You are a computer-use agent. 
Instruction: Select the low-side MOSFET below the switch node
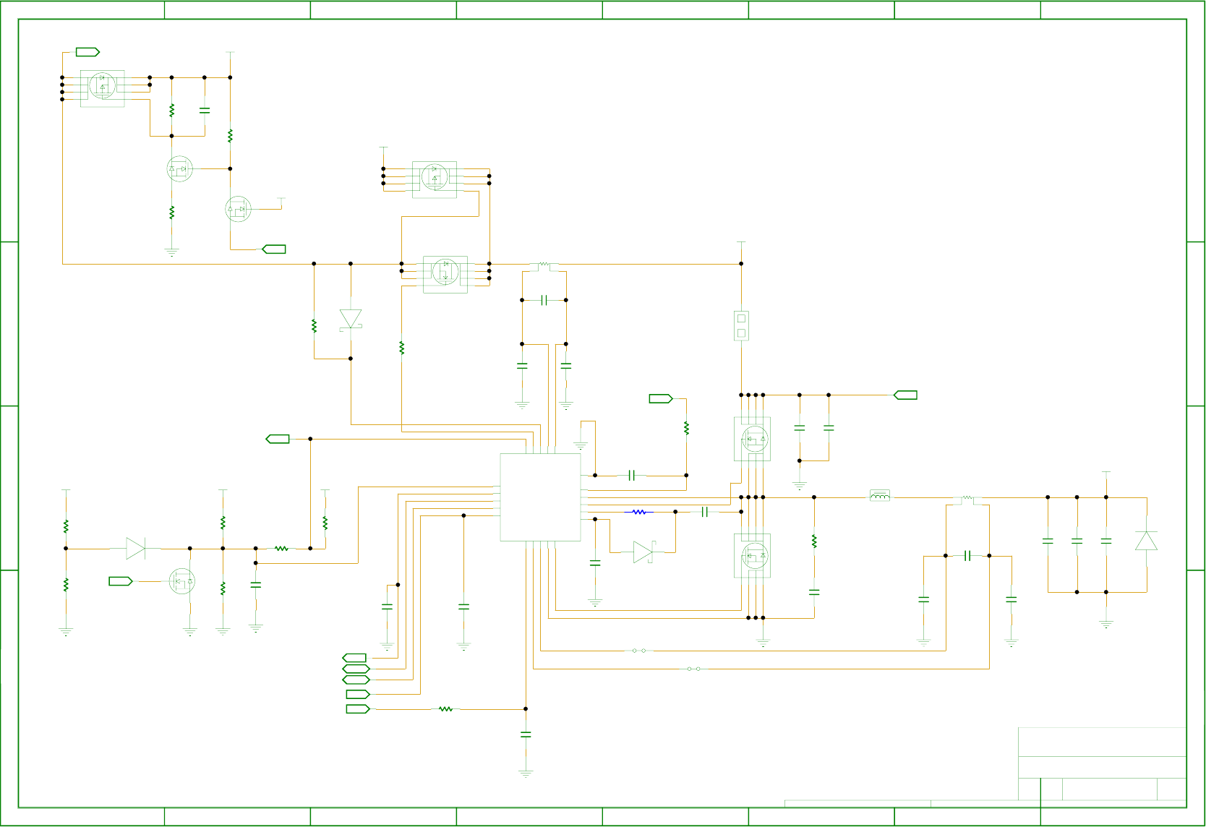pyautogui.click(x=752, y=555)
